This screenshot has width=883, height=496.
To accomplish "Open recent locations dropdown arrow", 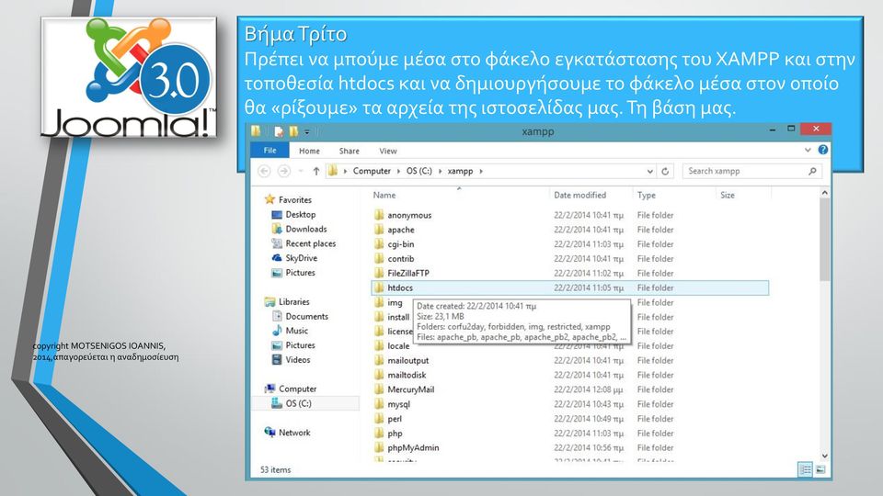I will tap(301, 171).
